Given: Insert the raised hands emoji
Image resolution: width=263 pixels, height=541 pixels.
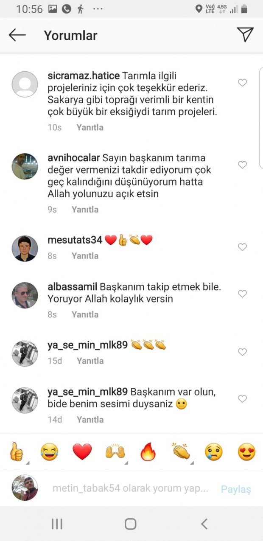Looking at the screenshot, I should (x=115, y=452).
